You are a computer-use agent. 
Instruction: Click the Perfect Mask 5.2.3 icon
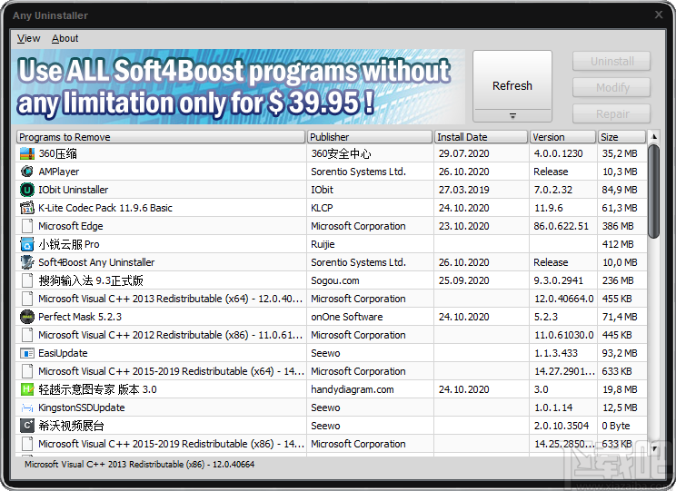[x=27, y=317]
